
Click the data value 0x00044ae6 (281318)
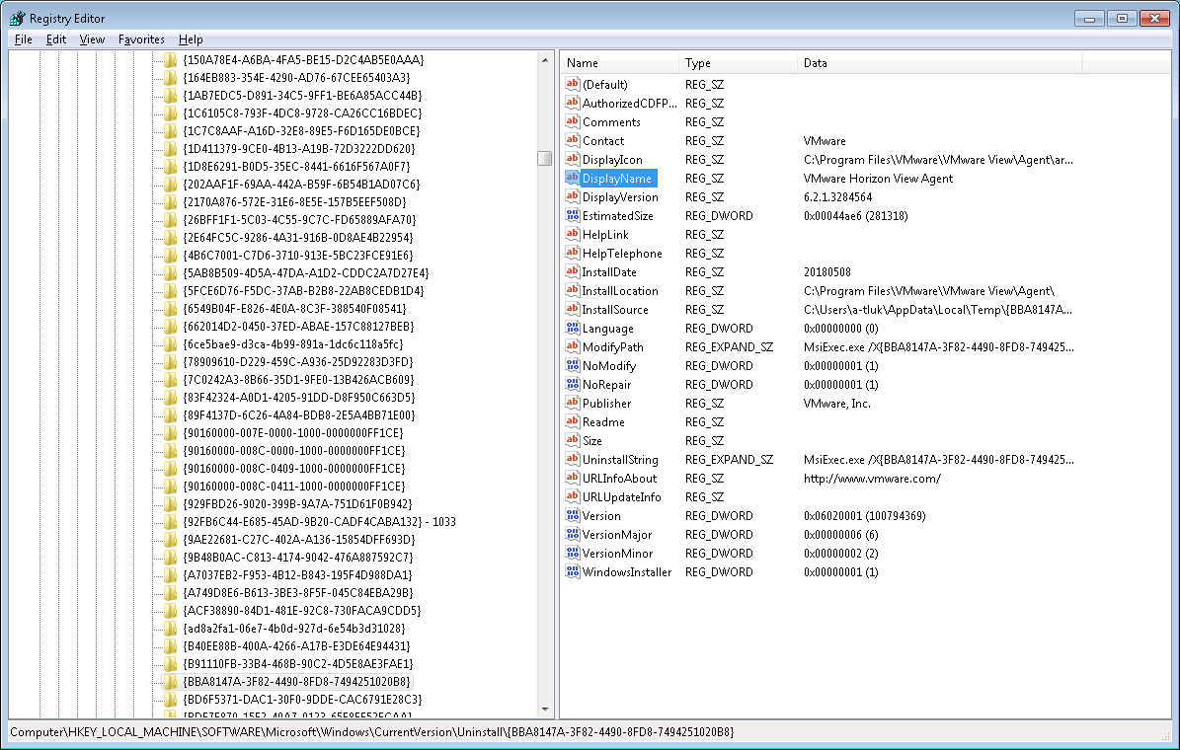click(856, 216)
